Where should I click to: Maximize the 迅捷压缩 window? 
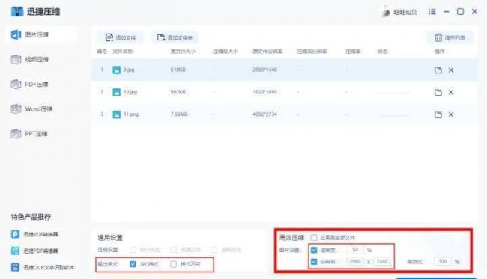pos(460,12)
